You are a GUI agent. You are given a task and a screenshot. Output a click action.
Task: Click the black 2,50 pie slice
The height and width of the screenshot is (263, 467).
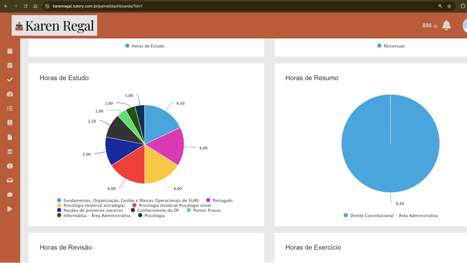coord(123,130)
